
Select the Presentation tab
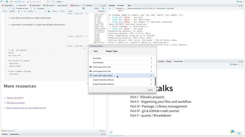pos(178,61)
